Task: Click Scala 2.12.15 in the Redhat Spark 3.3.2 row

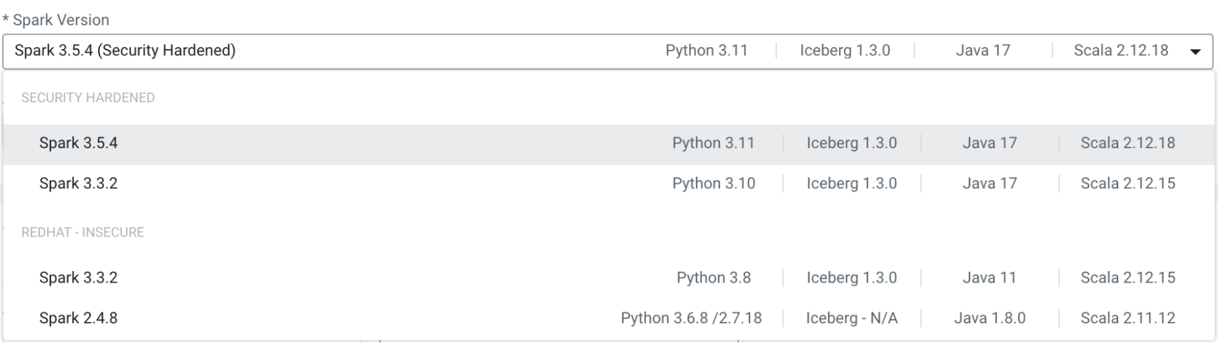Action: 1128,278
